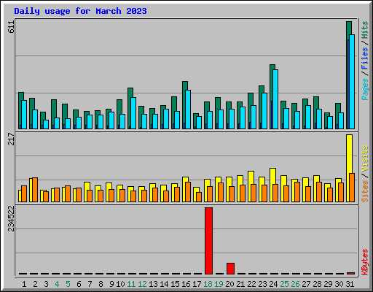
Task: Click the day 22 label on x-axis
Action: [x=251, y=284]
